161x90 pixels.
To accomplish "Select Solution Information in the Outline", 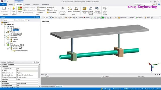I will 22,50.
